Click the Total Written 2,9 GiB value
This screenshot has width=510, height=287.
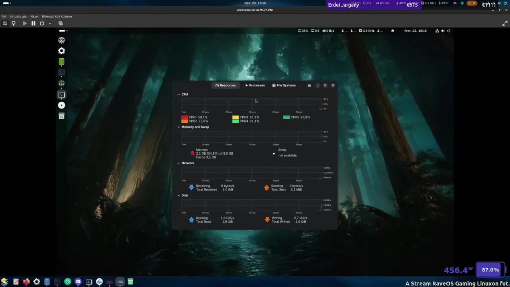coord(300,222)
